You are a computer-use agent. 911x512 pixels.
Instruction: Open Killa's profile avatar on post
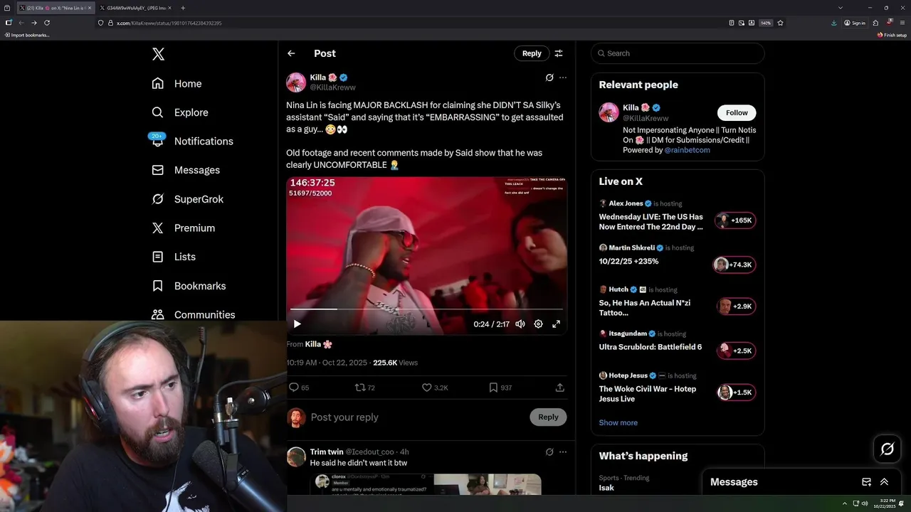click(296, 82)
